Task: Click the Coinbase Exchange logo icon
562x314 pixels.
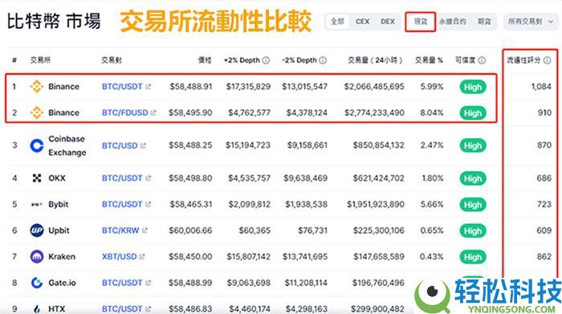Action: coord(37,145)
